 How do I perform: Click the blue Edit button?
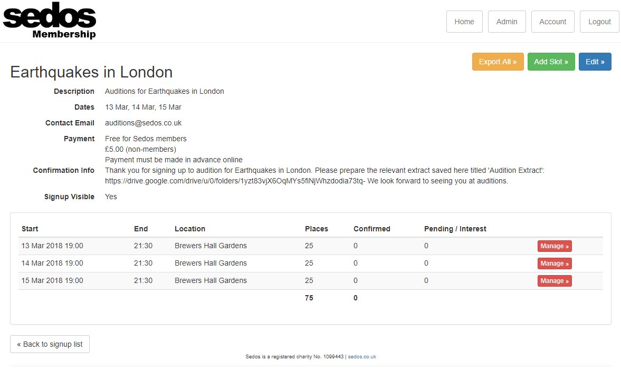(x=595, y=62)
